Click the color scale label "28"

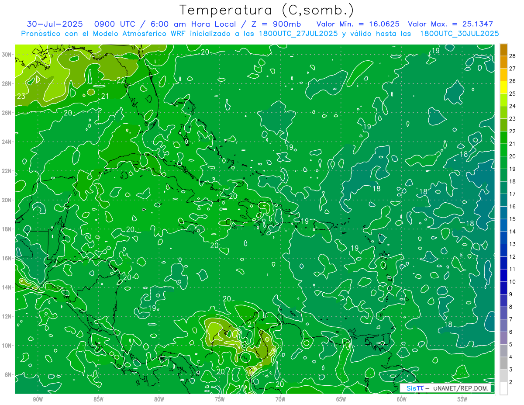coord(513,56)
